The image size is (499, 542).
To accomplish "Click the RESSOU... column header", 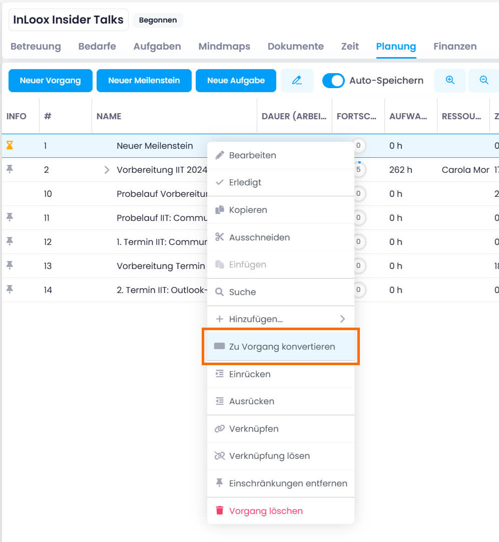I will [463, 116].
